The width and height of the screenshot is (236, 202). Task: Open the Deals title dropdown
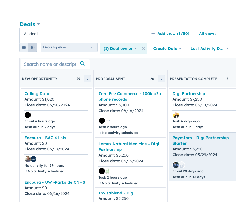pyautogui.click(x=30, y=24)
